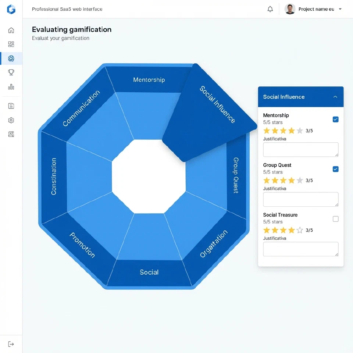Click the active gamification wheel icon

pyautogui.click(x=11, y=58)
